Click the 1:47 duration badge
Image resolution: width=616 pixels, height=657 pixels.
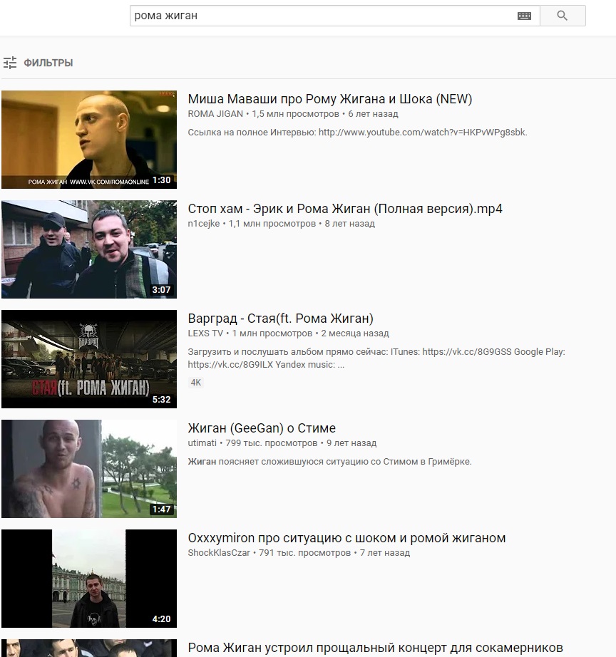pos(161,509)
